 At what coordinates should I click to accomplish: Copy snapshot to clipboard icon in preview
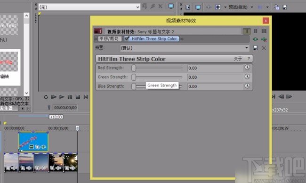tap(276, 7)
